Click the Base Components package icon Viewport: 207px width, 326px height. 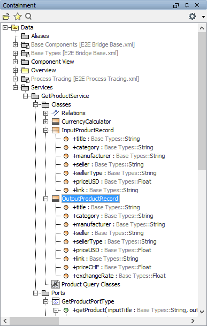click(x=25, y=45)
